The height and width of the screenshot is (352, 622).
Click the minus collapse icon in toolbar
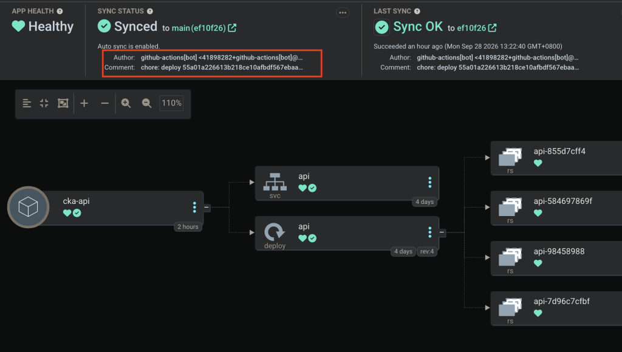click(104, 103)
